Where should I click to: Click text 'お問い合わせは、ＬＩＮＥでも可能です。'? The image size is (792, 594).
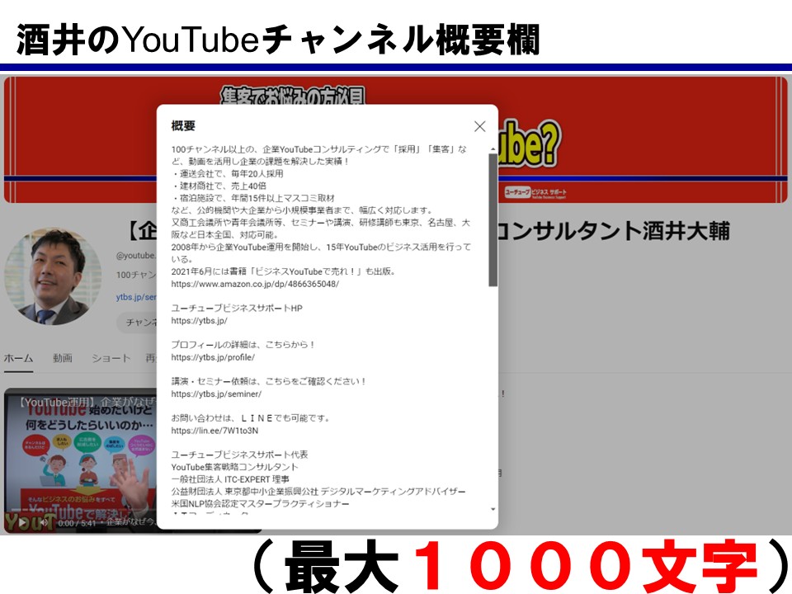click(251, 418)
